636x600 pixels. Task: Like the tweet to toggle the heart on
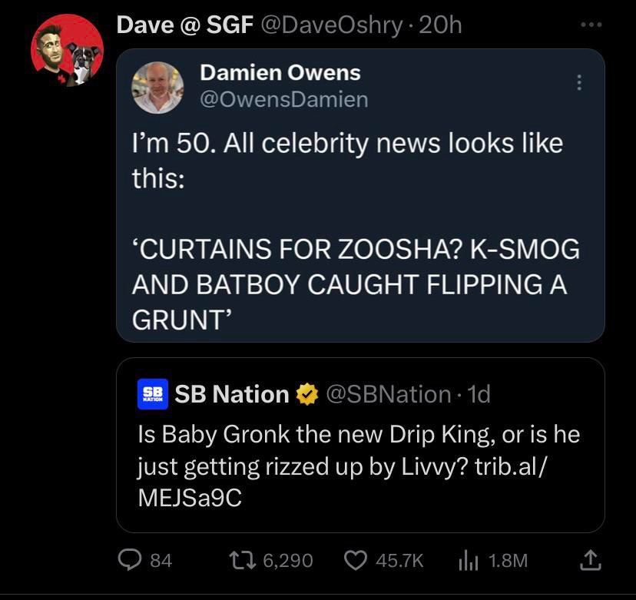(x=357, y=561)
